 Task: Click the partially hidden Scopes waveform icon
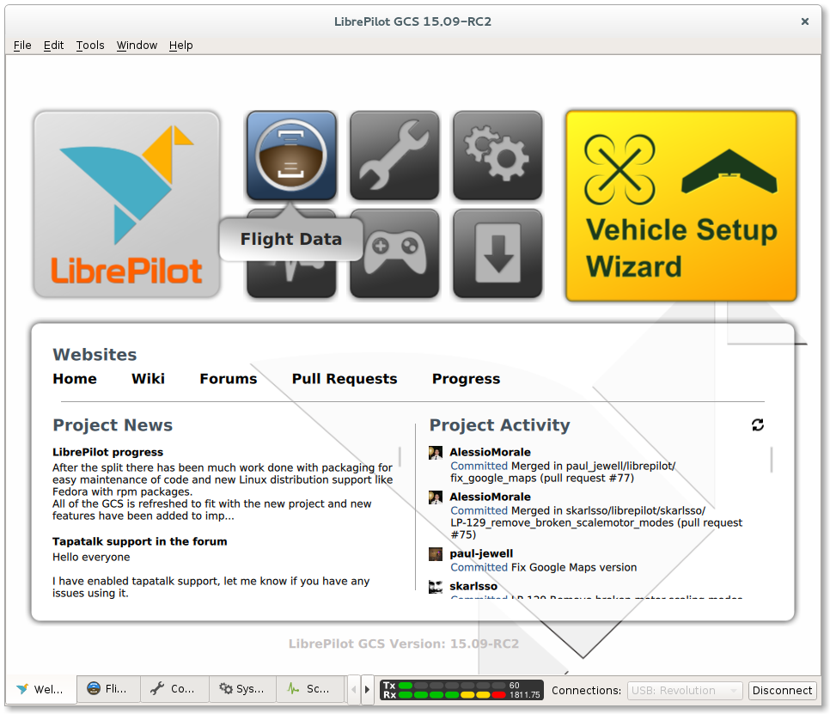pyautogui.click(x=291, y=279)
